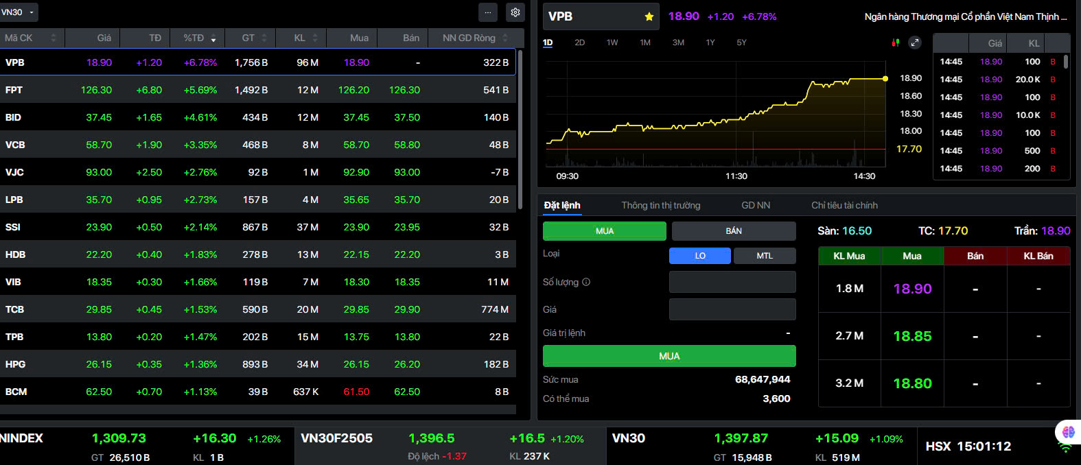Choose the MTL order type
Image resolution: width=1081 pixels, height=465 pixels.
tap(765, 256)
